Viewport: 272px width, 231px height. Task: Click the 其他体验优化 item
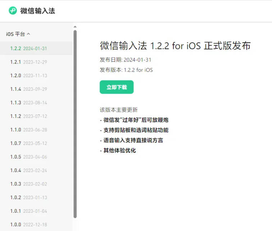pyautogui.click(x=118, y=150)
